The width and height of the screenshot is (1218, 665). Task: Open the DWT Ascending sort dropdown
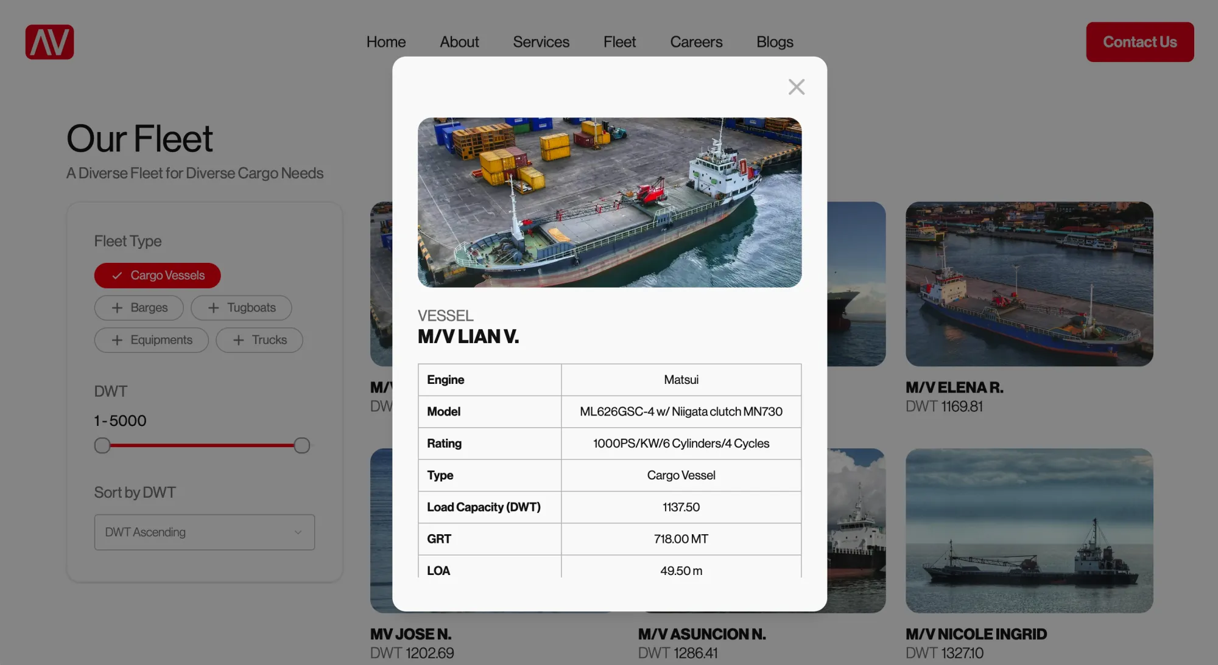coord(205,532)
